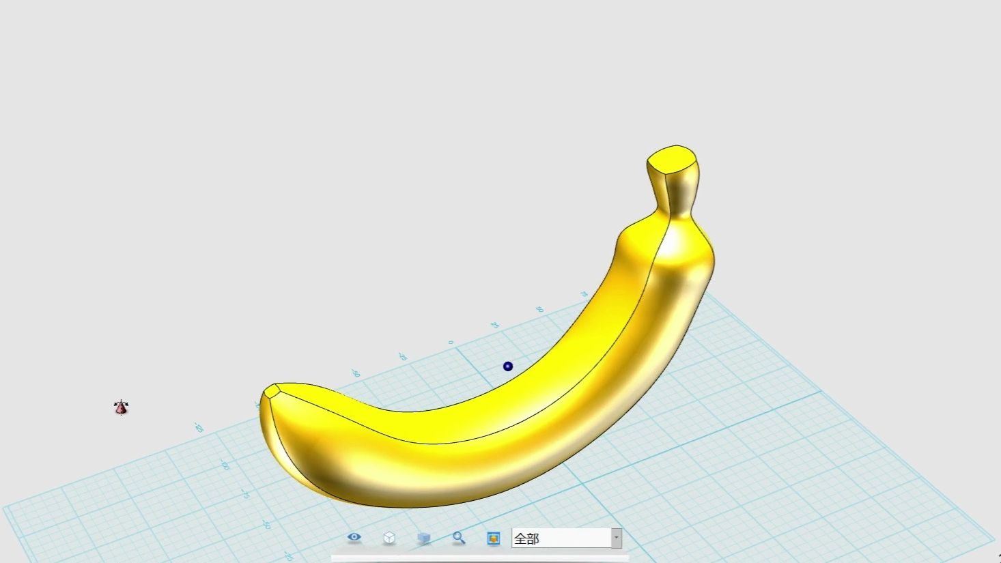Image resolution: width=1001 pixels, height=563 pixels.
Task: Select the shaded blue box display icon
Action: 424,538
